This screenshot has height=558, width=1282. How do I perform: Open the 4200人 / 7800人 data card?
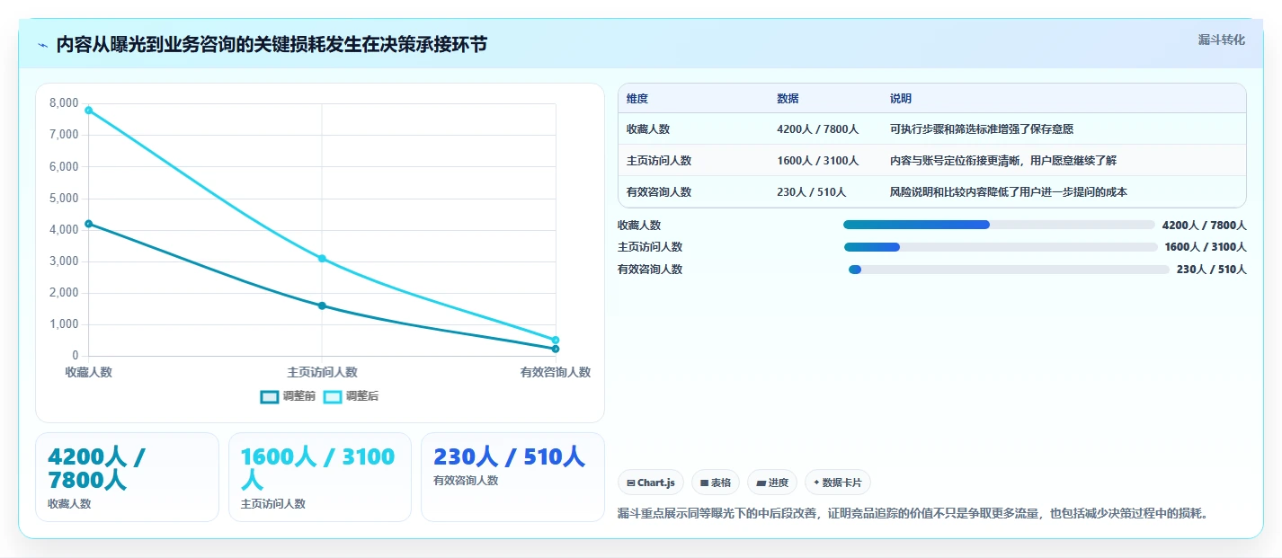(127, 477)
